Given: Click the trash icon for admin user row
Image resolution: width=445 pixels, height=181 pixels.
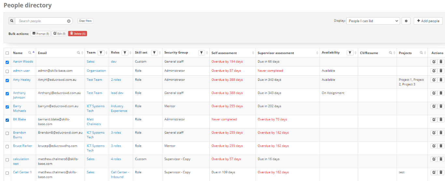Looking at the screenshot, I should (441, 71).
